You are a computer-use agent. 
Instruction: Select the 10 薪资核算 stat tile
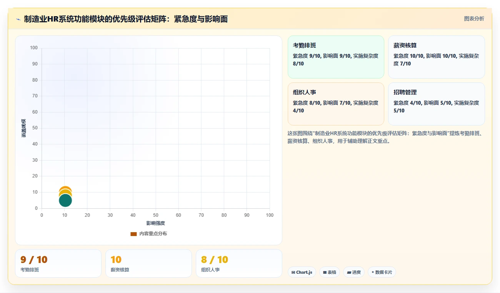148,263
